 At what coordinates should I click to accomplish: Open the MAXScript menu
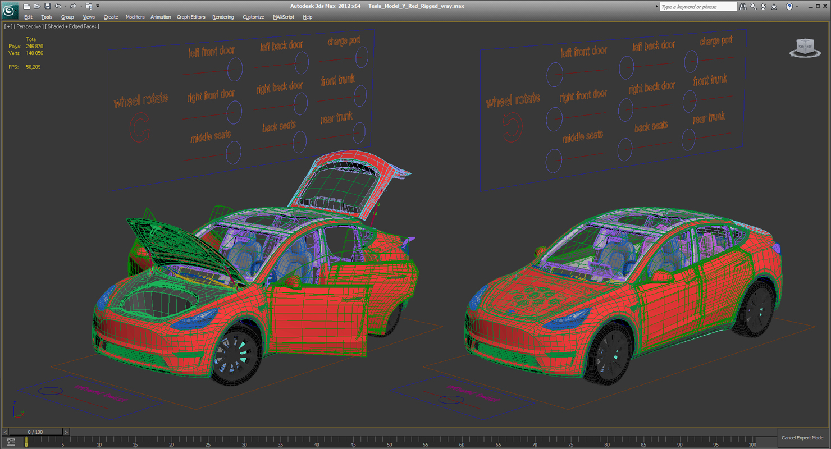[x=284, y=17]
